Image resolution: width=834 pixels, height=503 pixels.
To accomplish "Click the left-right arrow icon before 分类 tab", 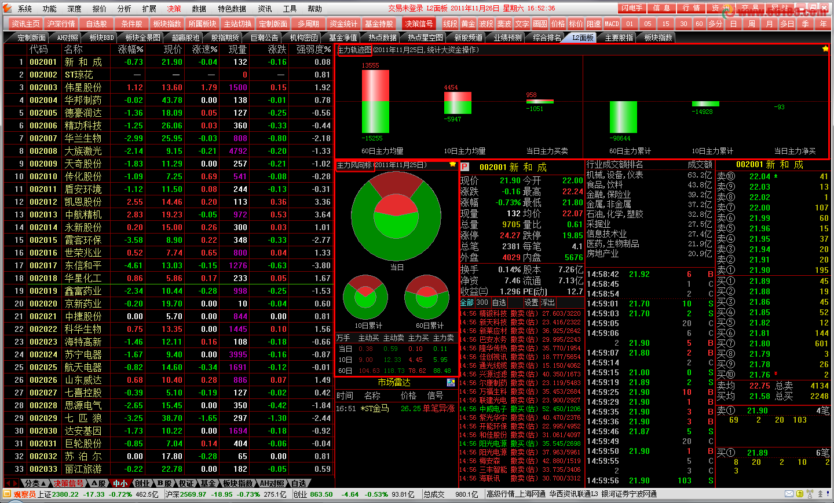I will click(11, 483).
